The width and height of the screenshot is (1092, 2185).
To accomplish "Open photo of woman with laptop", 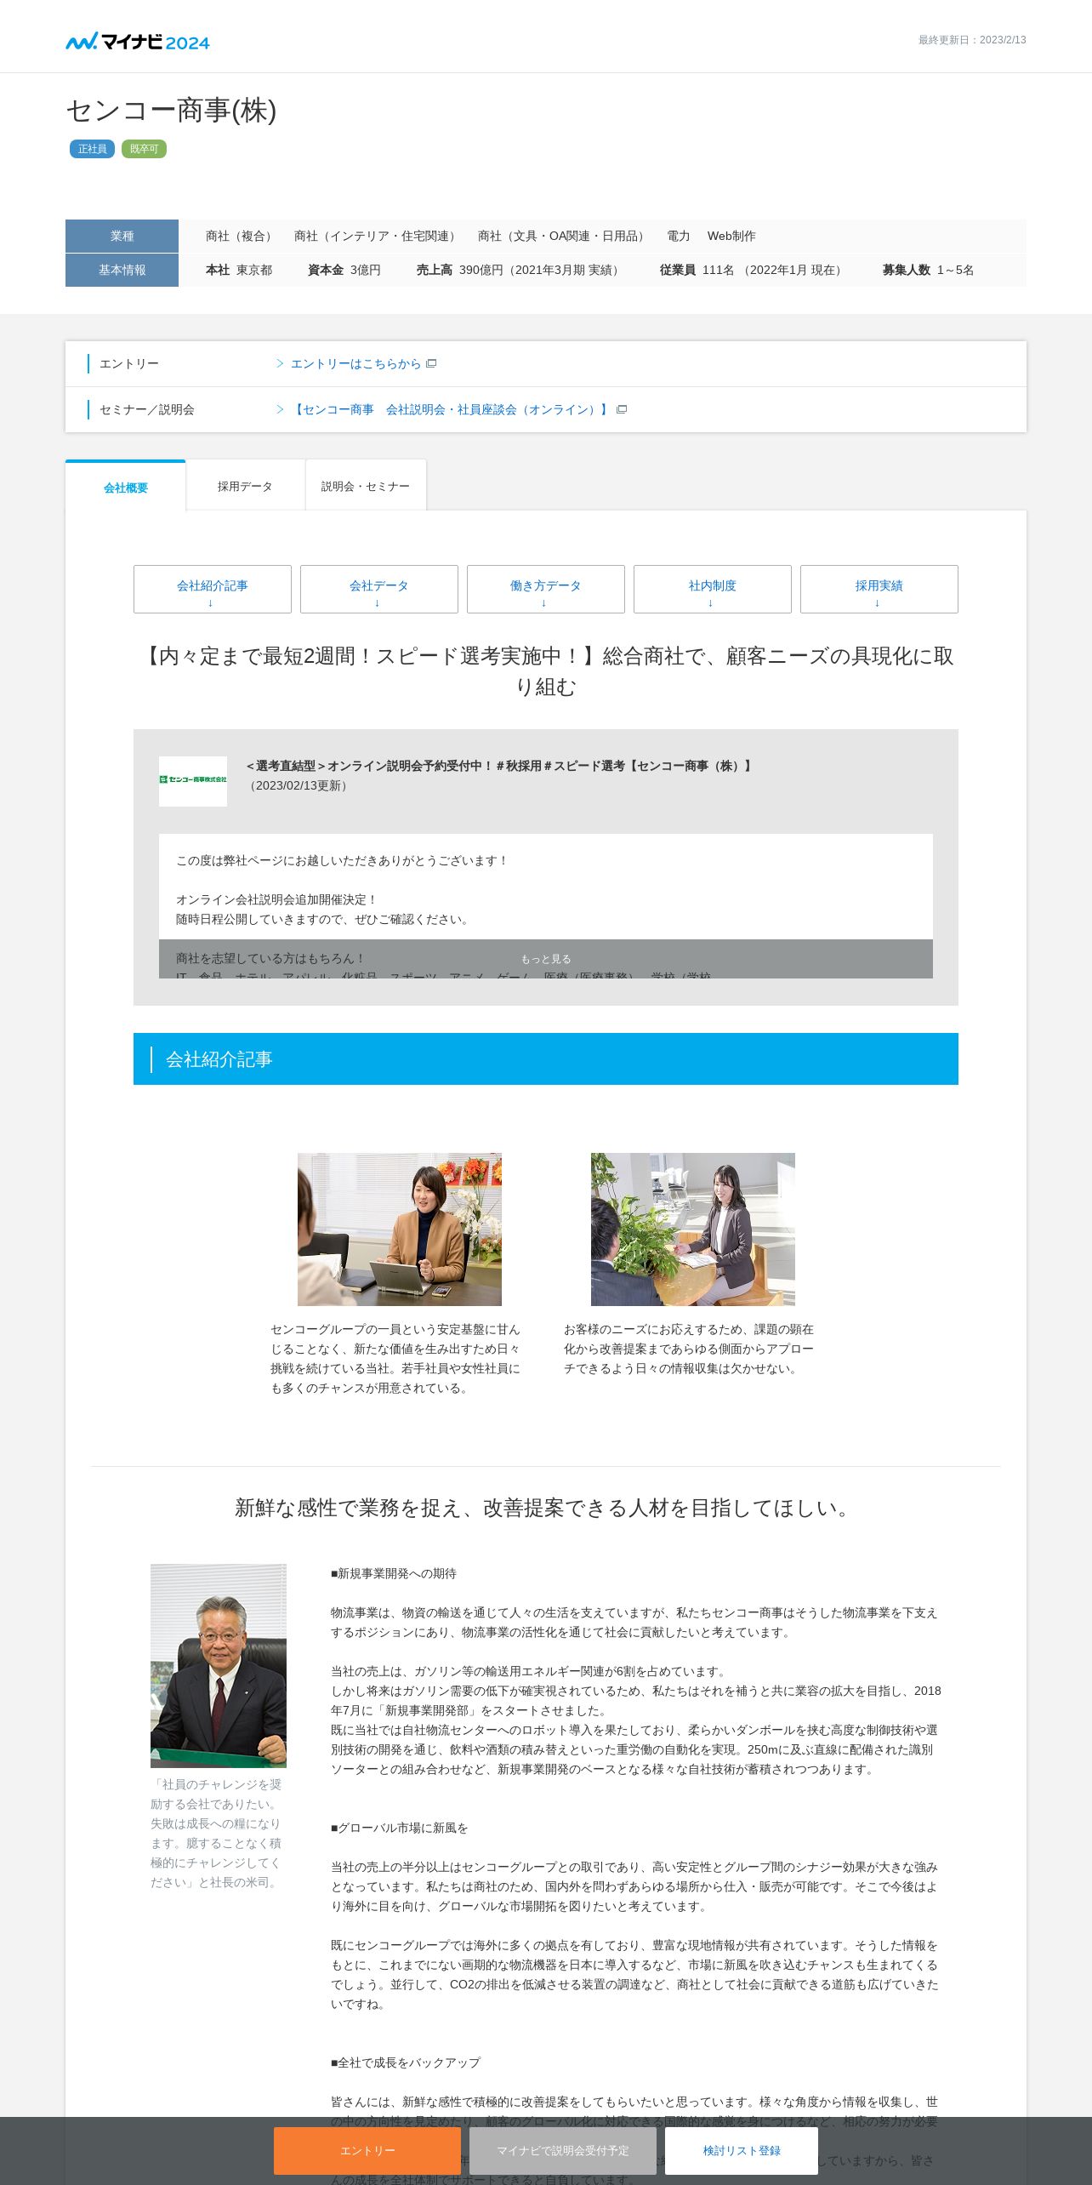I will coord(400,1229).
